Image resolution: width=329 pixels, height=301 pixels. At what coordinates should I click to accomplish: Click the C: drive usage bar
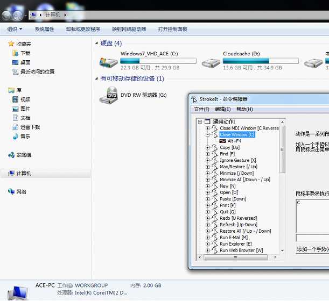(x=158, y=61)
